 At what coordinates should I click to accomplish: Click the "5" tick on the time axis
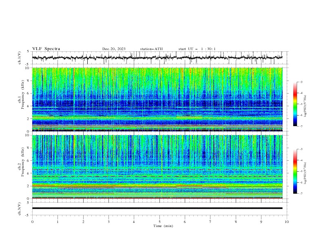tap(159, 222)
